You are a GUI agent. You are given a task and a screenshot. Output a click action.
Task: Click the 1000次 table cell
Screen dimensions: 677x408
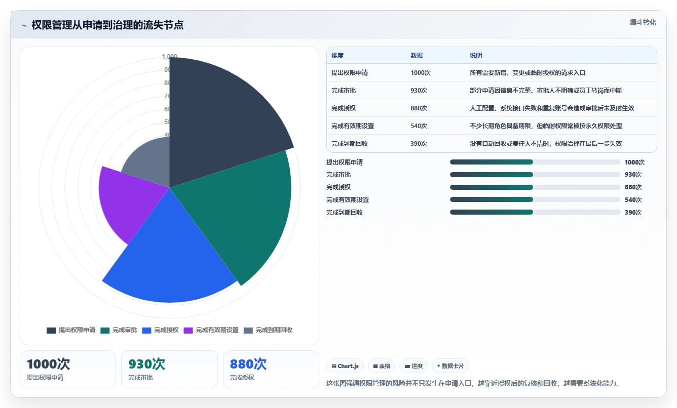[x=421, y=73]
